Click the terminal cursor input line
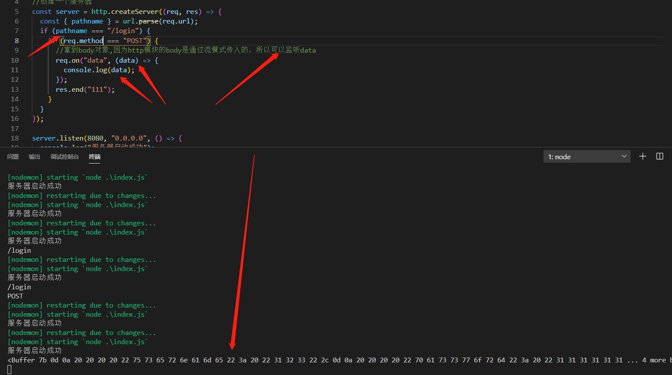Image resolution: width=672 pixels, height=375 pixels. point(10,369)
